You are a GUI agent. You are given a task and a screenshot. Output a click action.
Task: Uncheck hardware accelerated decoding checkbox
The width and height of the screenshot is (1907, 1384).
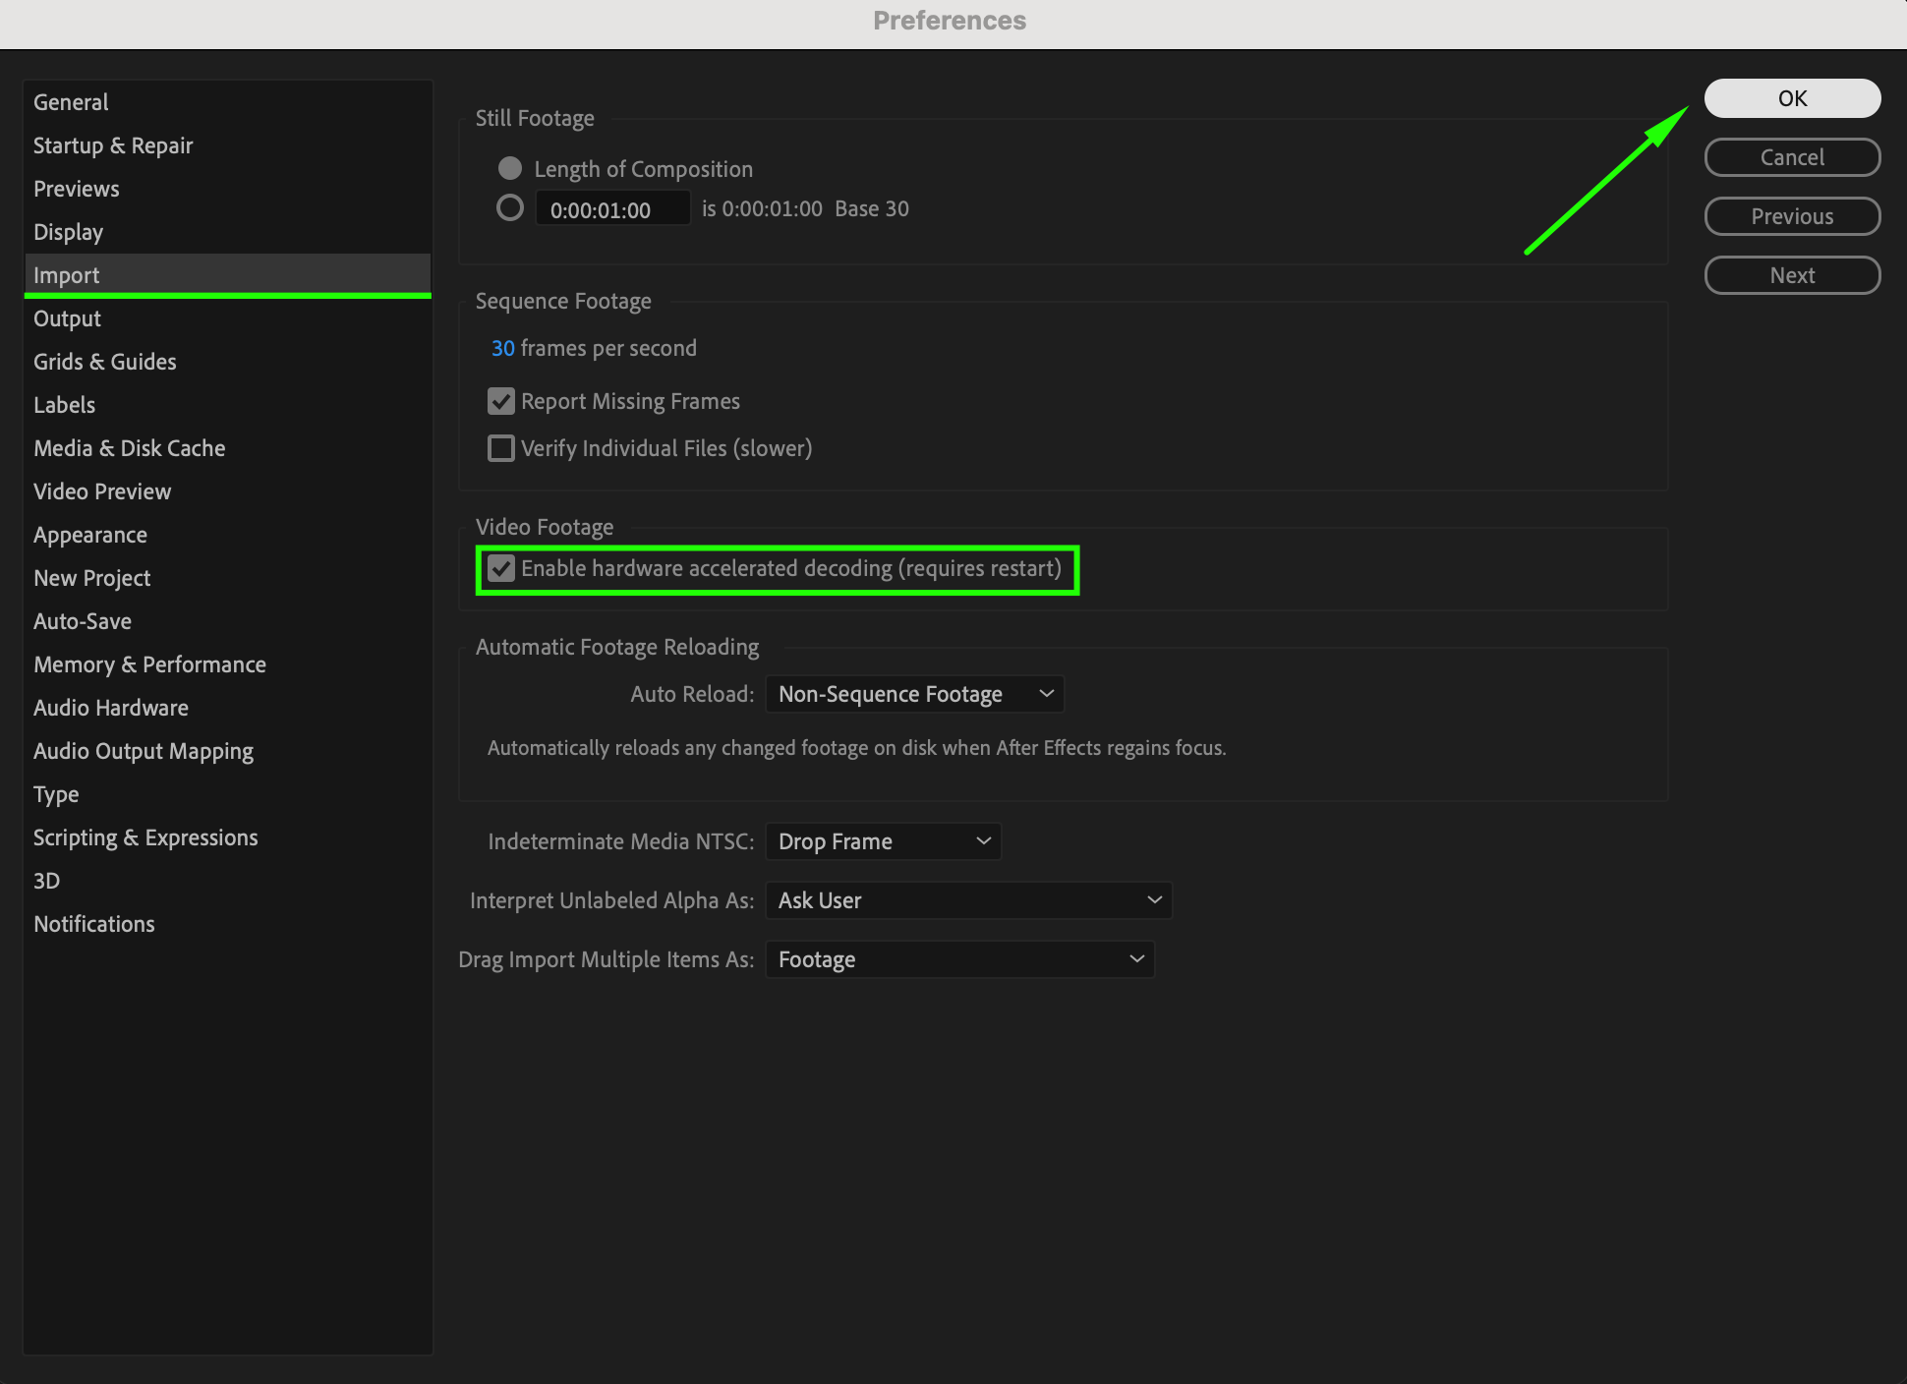click(501, 568)
